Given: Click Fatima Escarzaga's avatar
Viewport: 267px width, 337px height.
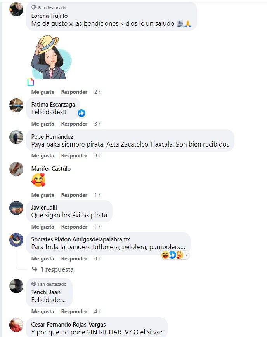Looking at the screenshot, I should (16, 105).
